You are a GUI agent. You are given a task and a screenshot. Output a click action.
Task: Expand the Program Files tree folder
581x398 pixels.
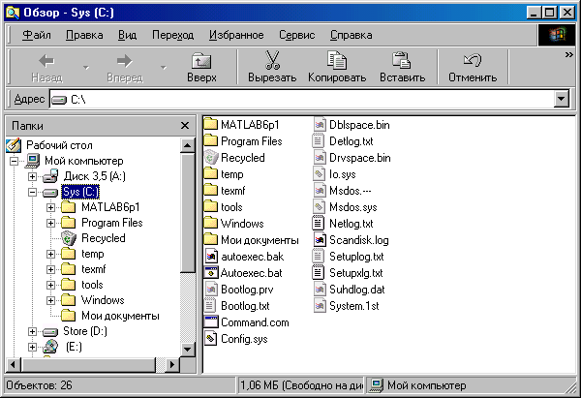[x=50, y=223]
